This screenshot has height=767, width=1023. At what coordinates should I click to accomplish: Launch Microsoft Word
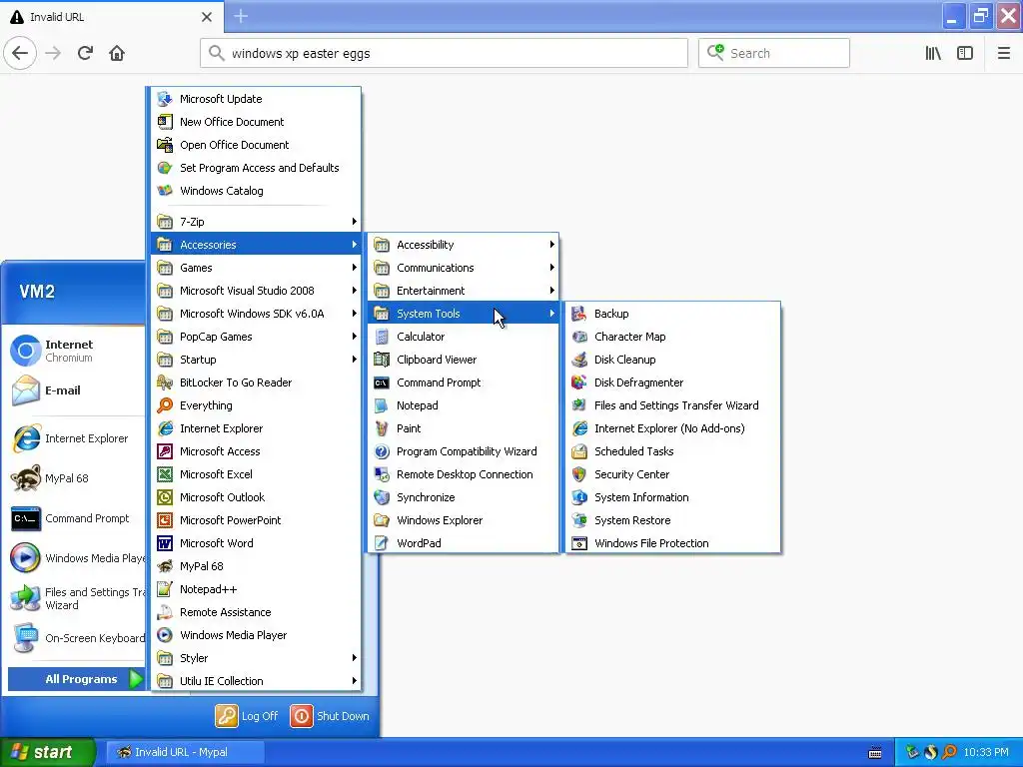(256, 543)
